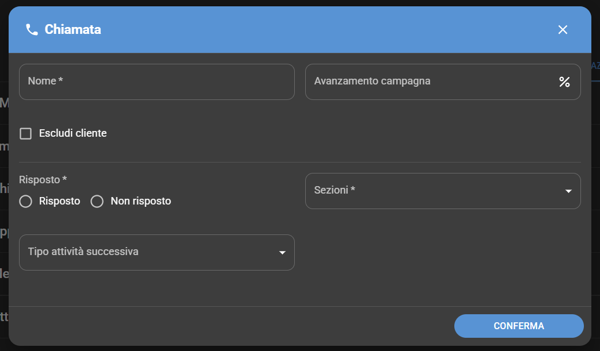Click the partially hidden tab behind the dialog
Screen dimensions: 600x351
click(595, 66)
